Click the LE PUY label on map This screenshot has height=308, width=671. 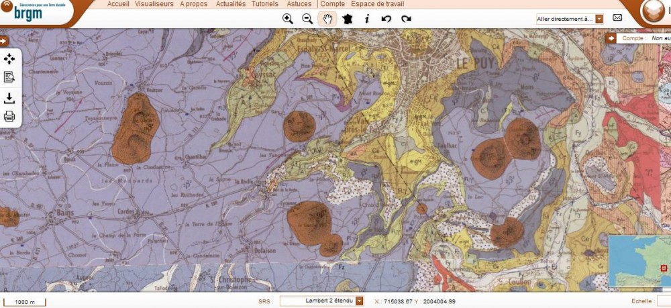pyautogui.click(x=475, y=64)
